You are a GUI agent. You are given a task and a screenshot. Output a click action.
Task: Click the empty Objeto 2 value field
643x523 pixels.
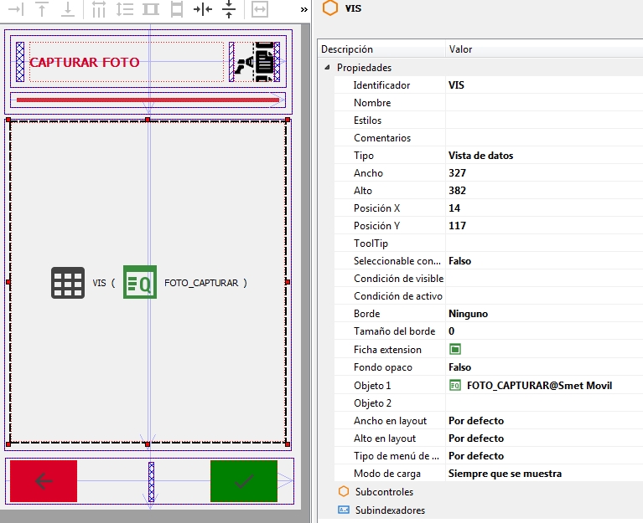tap(544, 403)
